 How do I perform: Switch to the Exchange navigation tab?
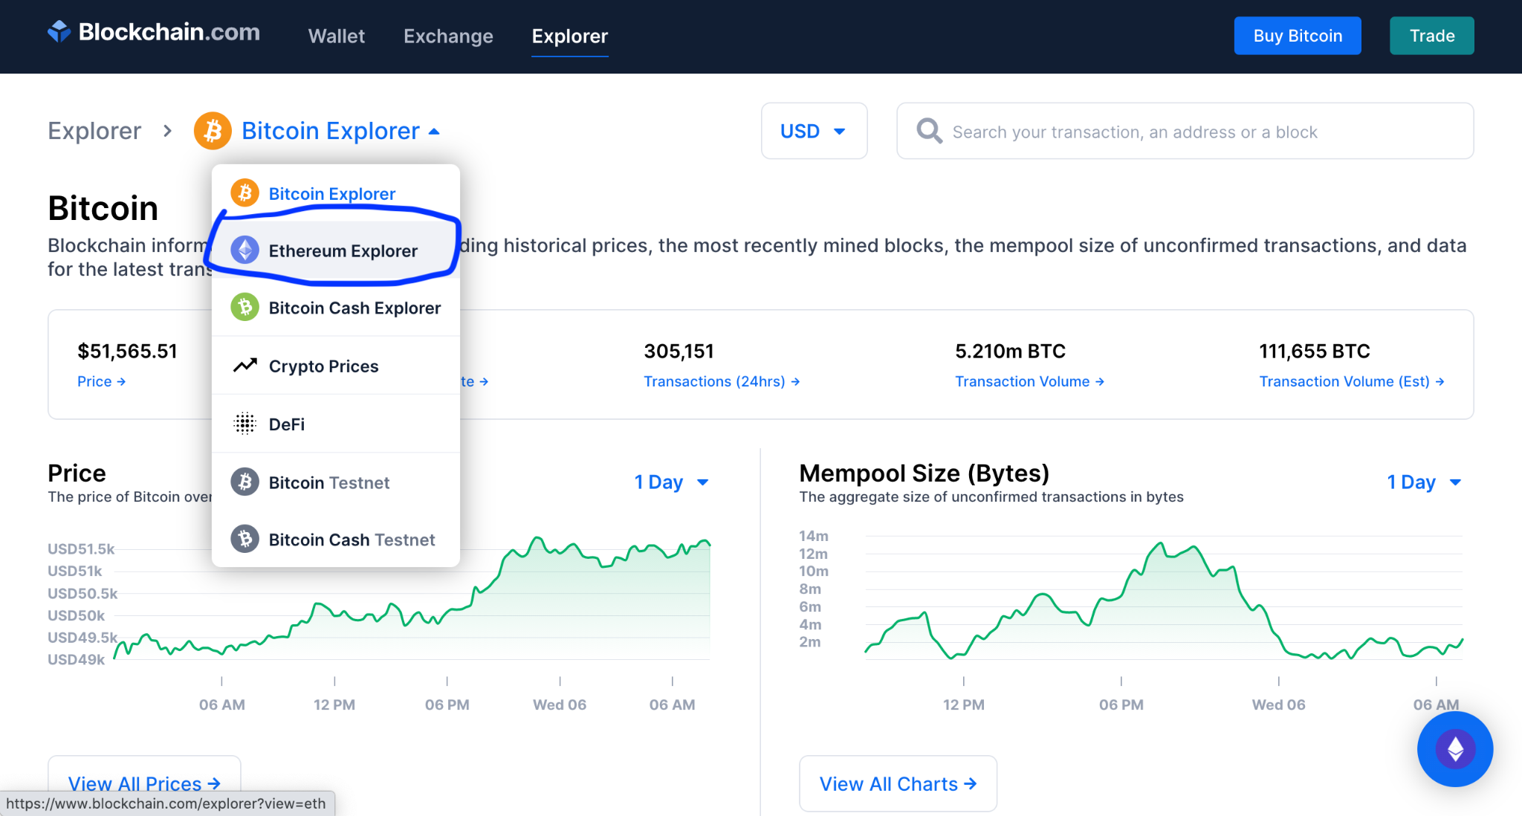point(448,36)
